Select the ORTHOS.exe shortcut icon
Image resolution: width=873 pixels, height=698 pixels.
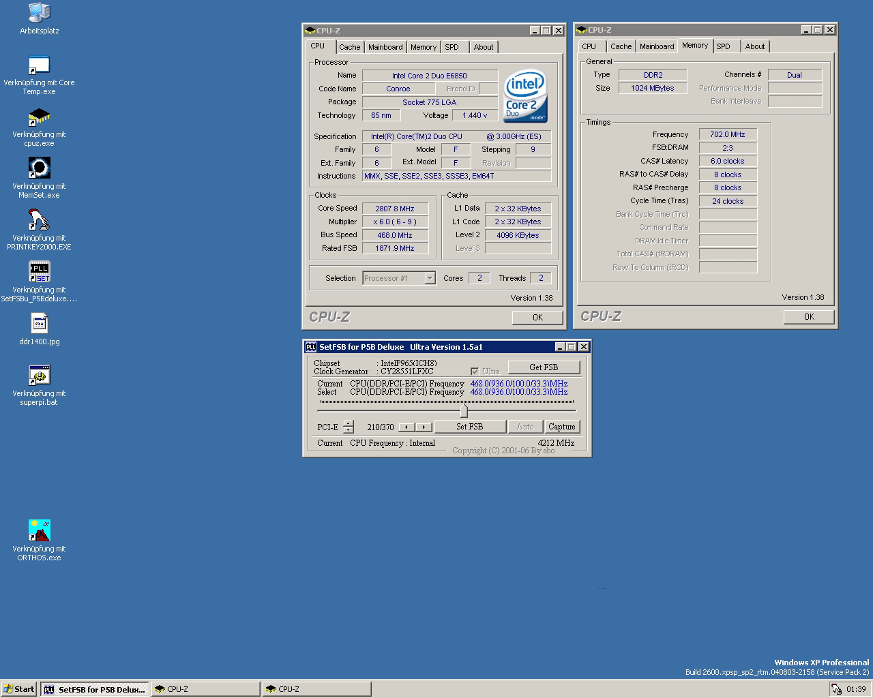pos(39,531)
